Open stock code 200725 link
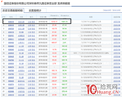 (x=11, y=29)
